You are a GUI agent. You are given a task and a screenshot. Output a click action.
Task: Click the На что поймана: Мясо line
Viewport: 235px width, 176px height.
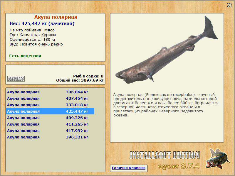pyautogui.click(x=32, y=30)
